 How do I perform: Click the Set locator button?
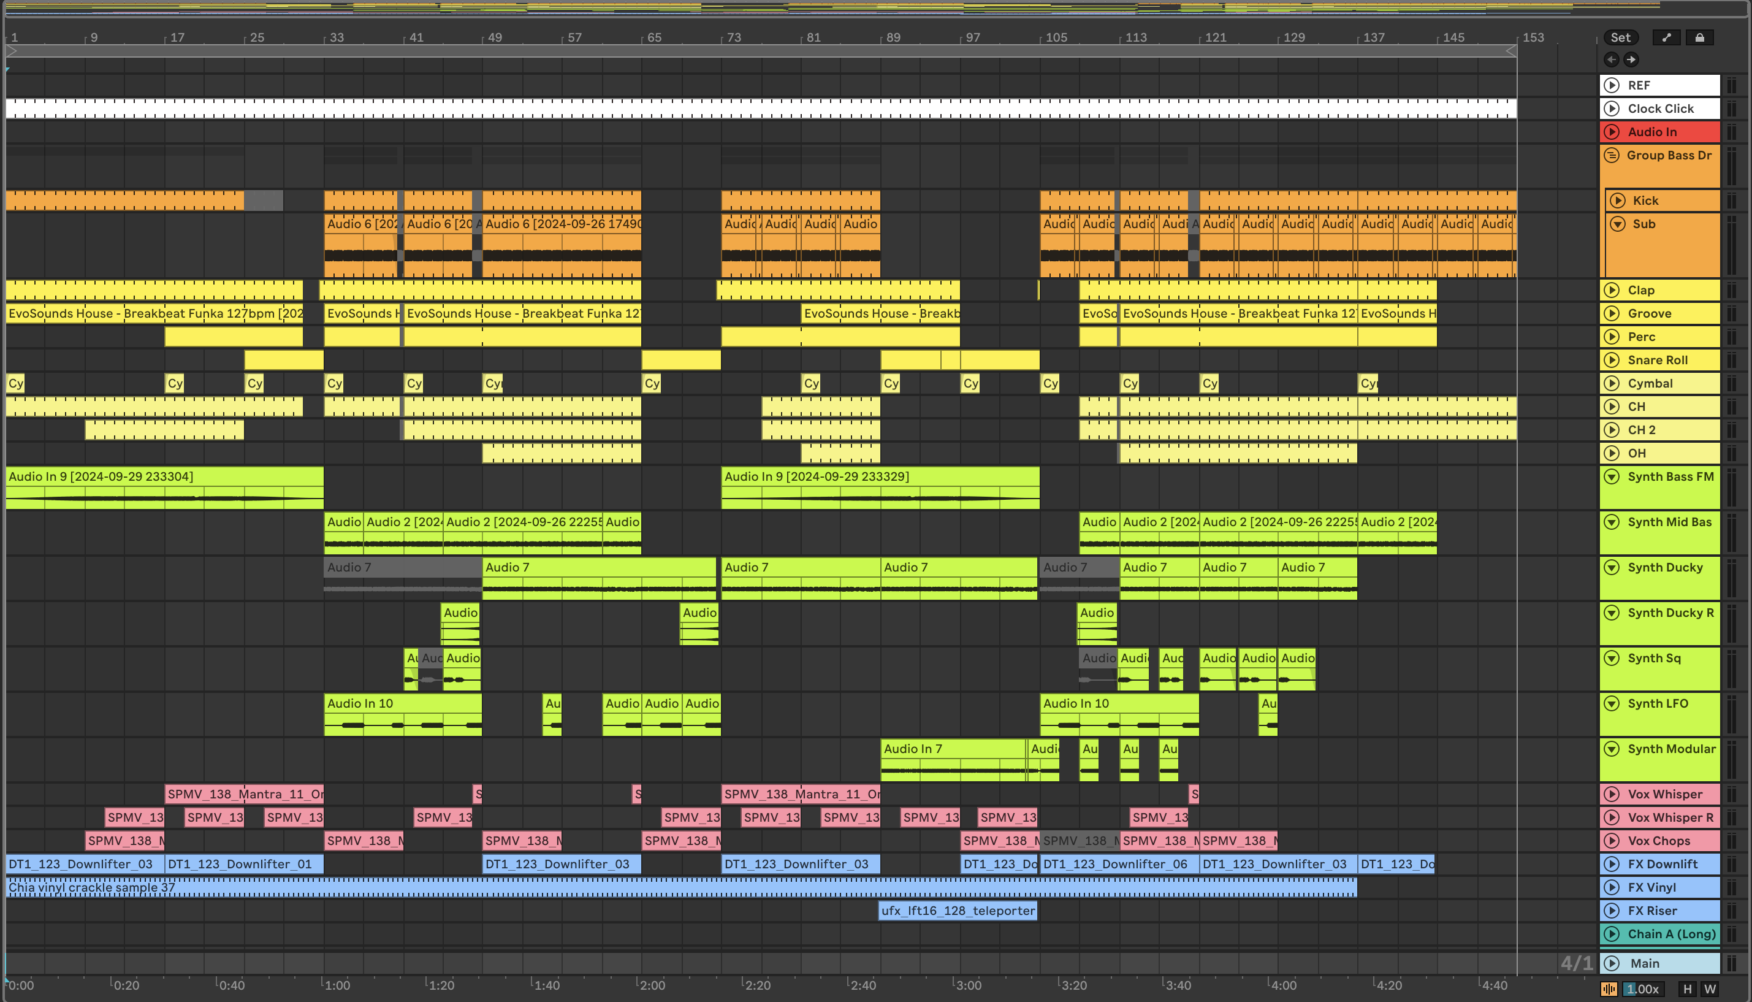point(1620,38)
